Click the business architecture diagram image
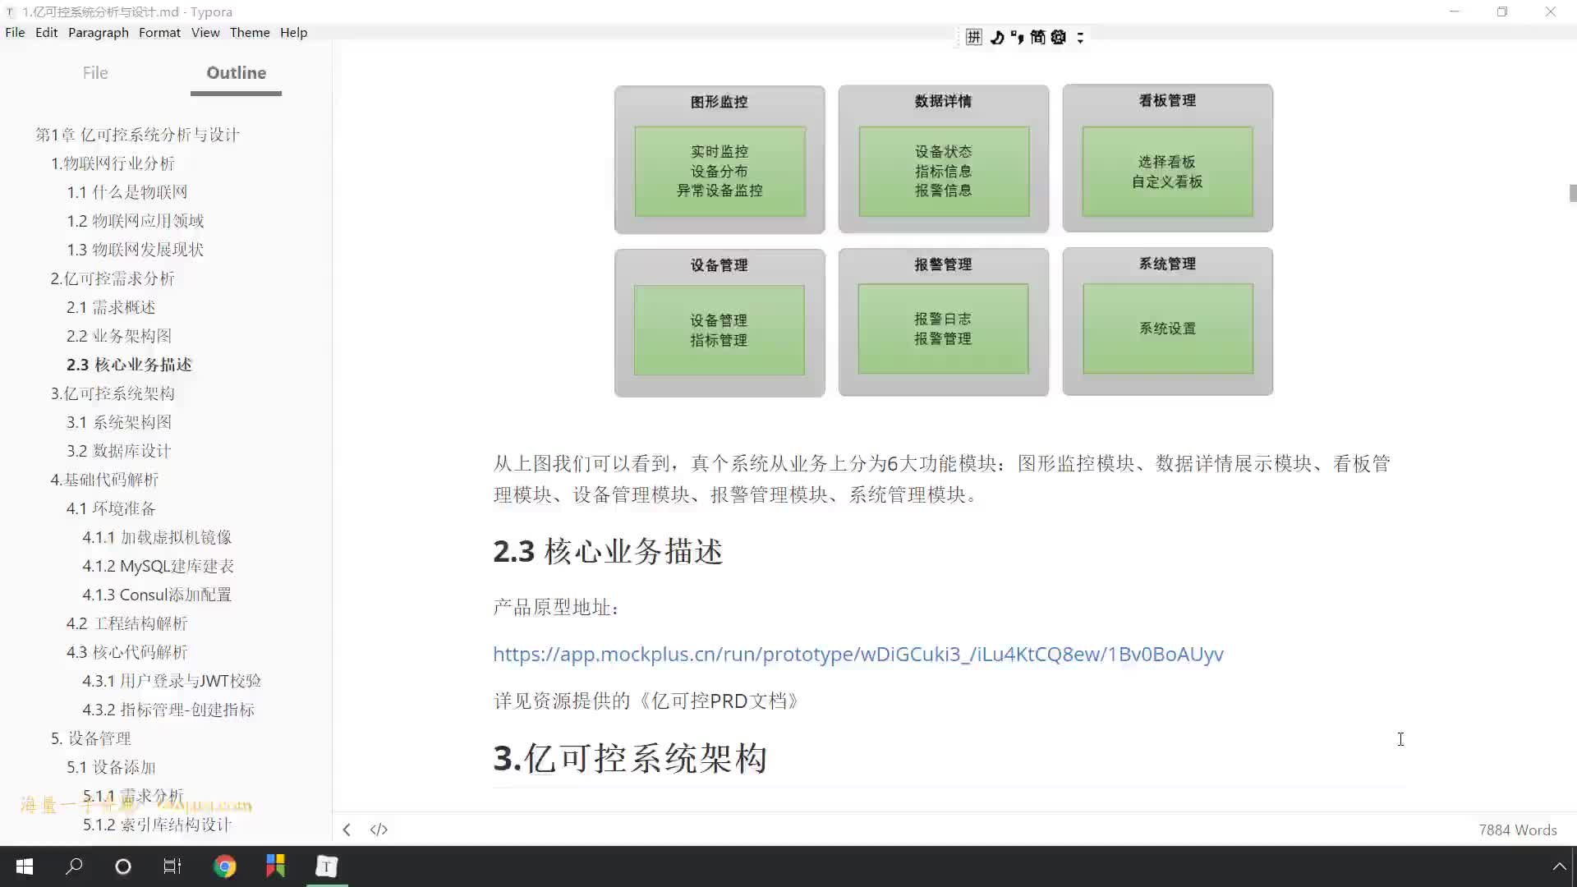Screen dimensions: 1577x887 tap(944, 241)
